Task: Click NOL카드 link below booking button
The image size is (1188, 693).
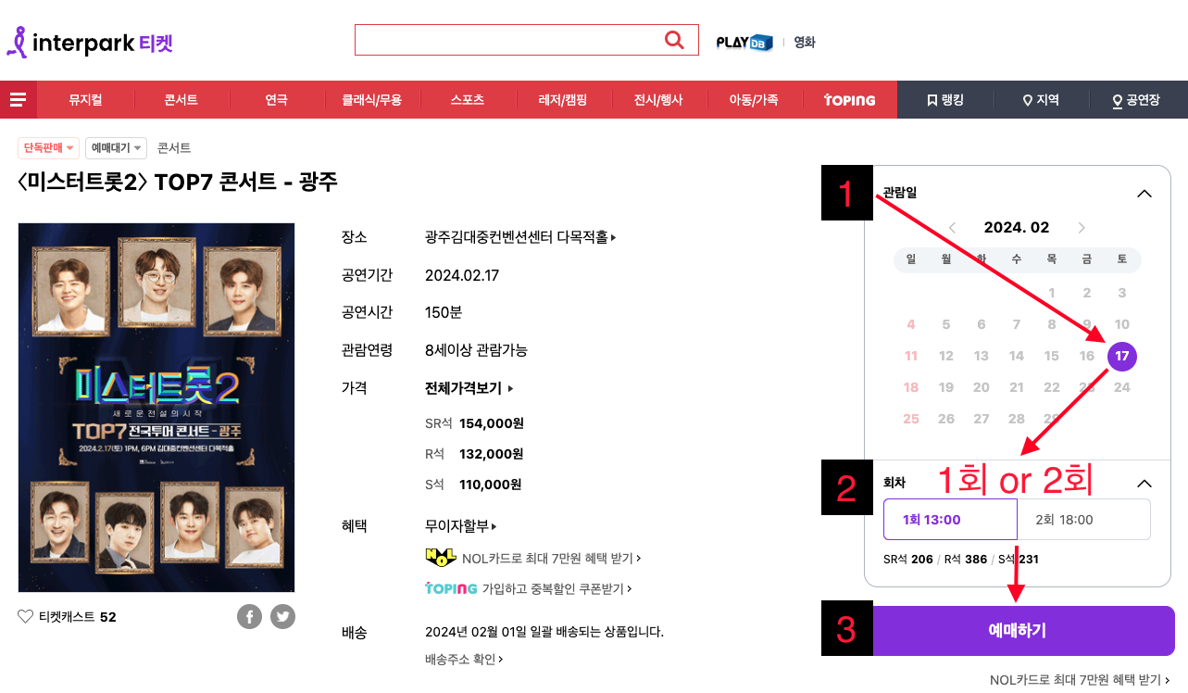Action: click(x=1080, y=680)
